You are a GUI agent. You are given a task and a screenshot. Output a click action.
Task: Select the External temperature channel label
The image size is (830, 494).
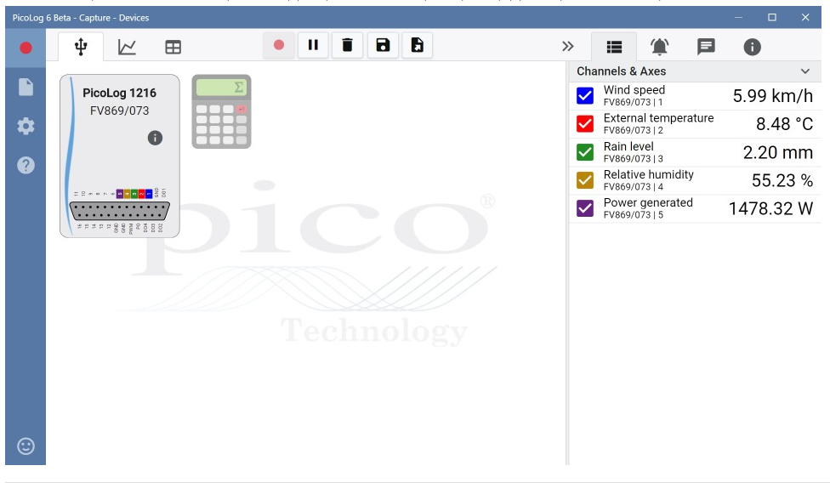(x=658, y=118)
